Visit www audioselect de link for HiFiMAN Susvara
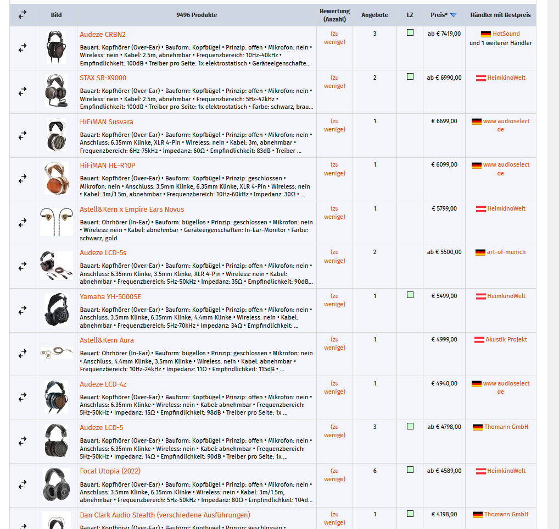The image size is (559, 529). 506,125
